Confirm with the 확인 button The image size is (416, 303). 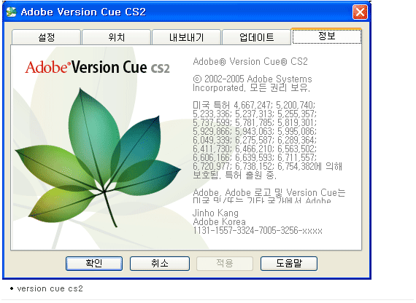(x=94, y=264)
